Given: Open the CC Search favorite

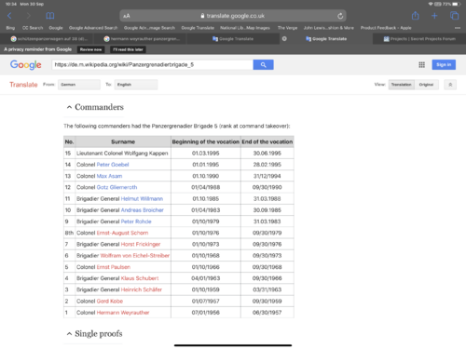Looking at the screenshot, I should point(33,28).
